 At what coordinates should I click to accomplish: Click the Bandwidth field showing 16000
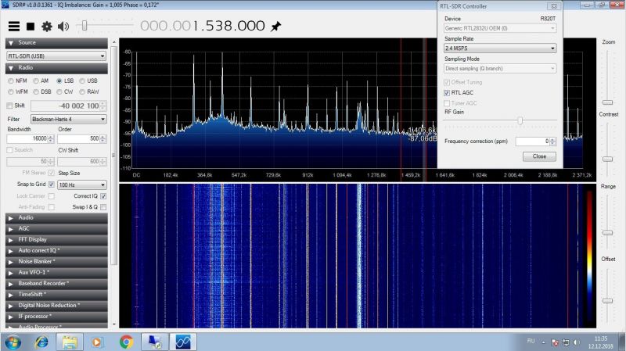(30, 138)
